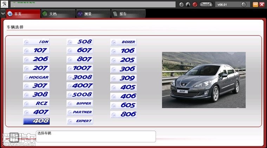Select the 107 vehicle
Viewport: 267px width, 148px height.
coord(36,50)
